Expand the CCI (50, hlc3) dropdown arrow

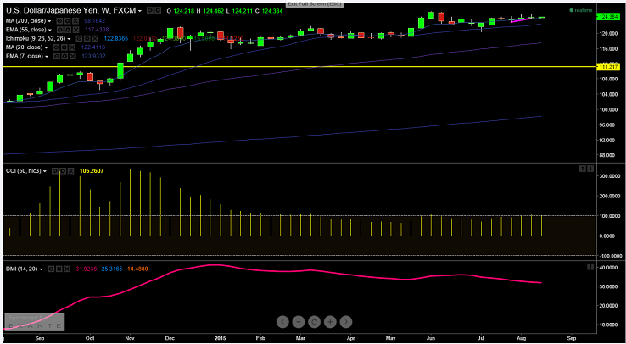[45, 171]
